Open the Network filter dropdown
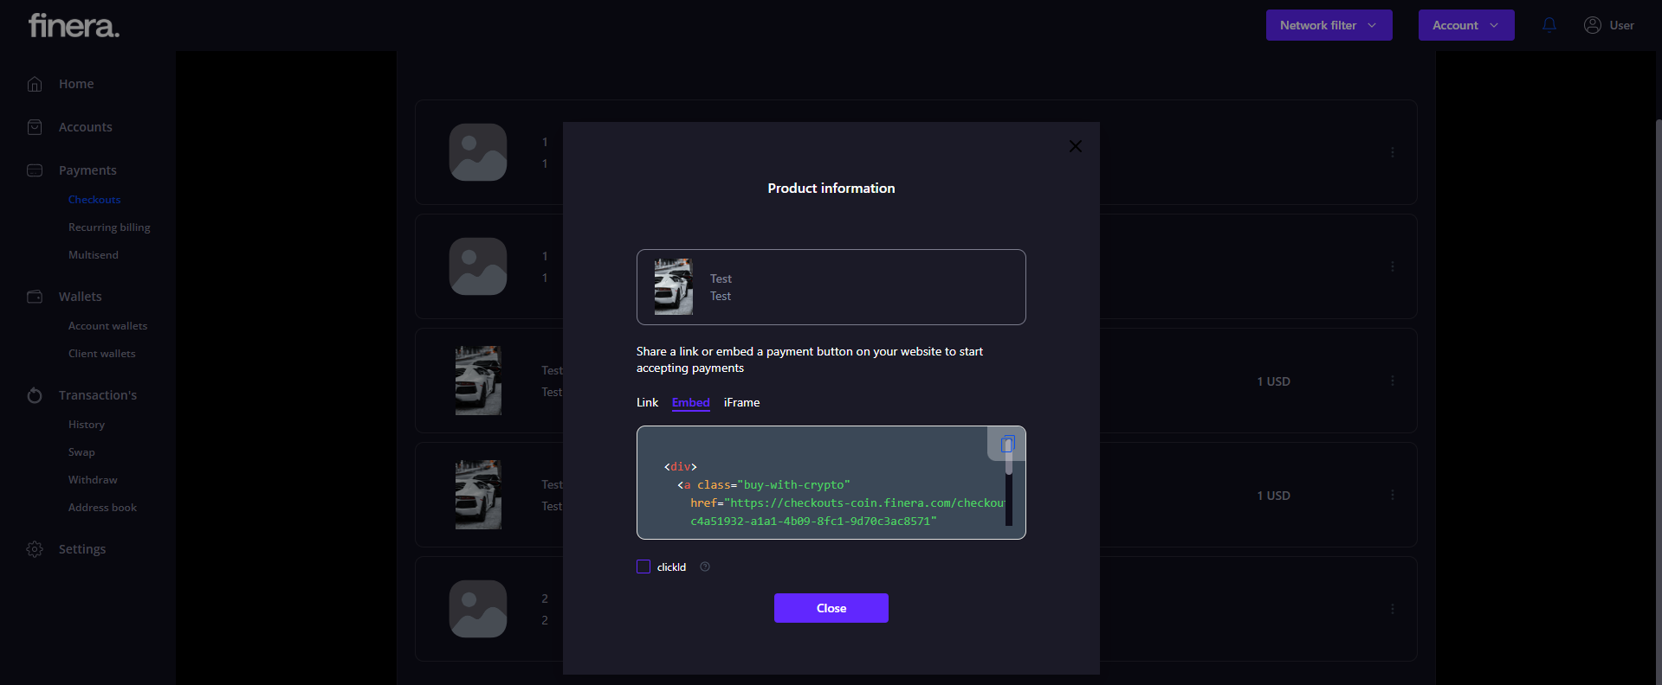This screenshot has height=685, width=1662. [1329, 25]
